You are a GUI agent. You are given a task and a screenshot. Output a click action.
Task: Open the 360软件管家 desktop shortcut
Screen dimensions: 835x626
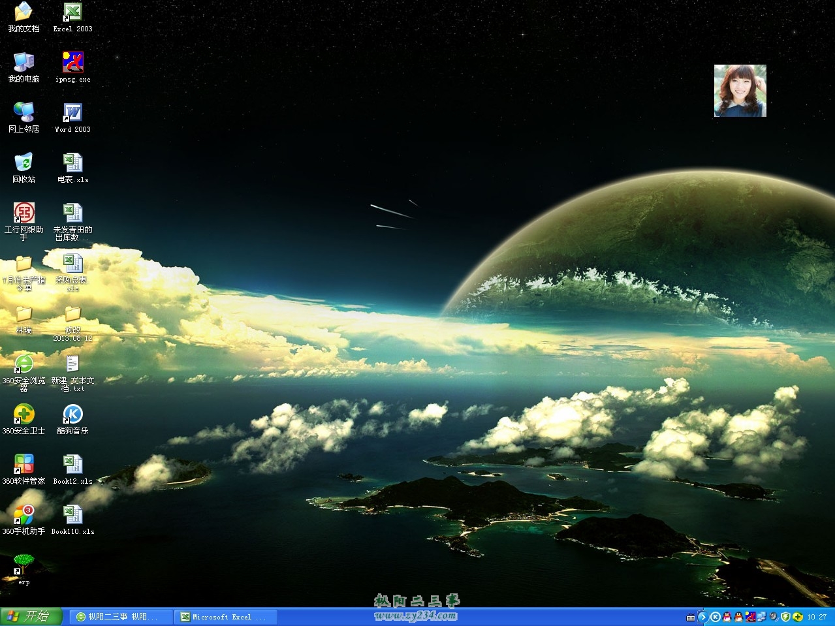pyautogui.click(x=24, y=469)
